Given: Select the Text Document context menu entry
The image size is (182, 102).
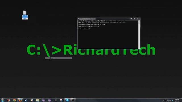Looking at the screenshot, I should pos(59,58).
